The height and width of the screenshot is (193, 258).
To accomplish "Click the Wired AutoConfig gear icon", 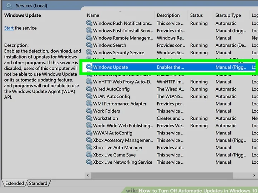I will (89, 89).
